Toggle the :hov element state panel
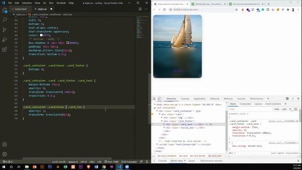The height and width of the screenshot is (170, 302). pos(277,109)
